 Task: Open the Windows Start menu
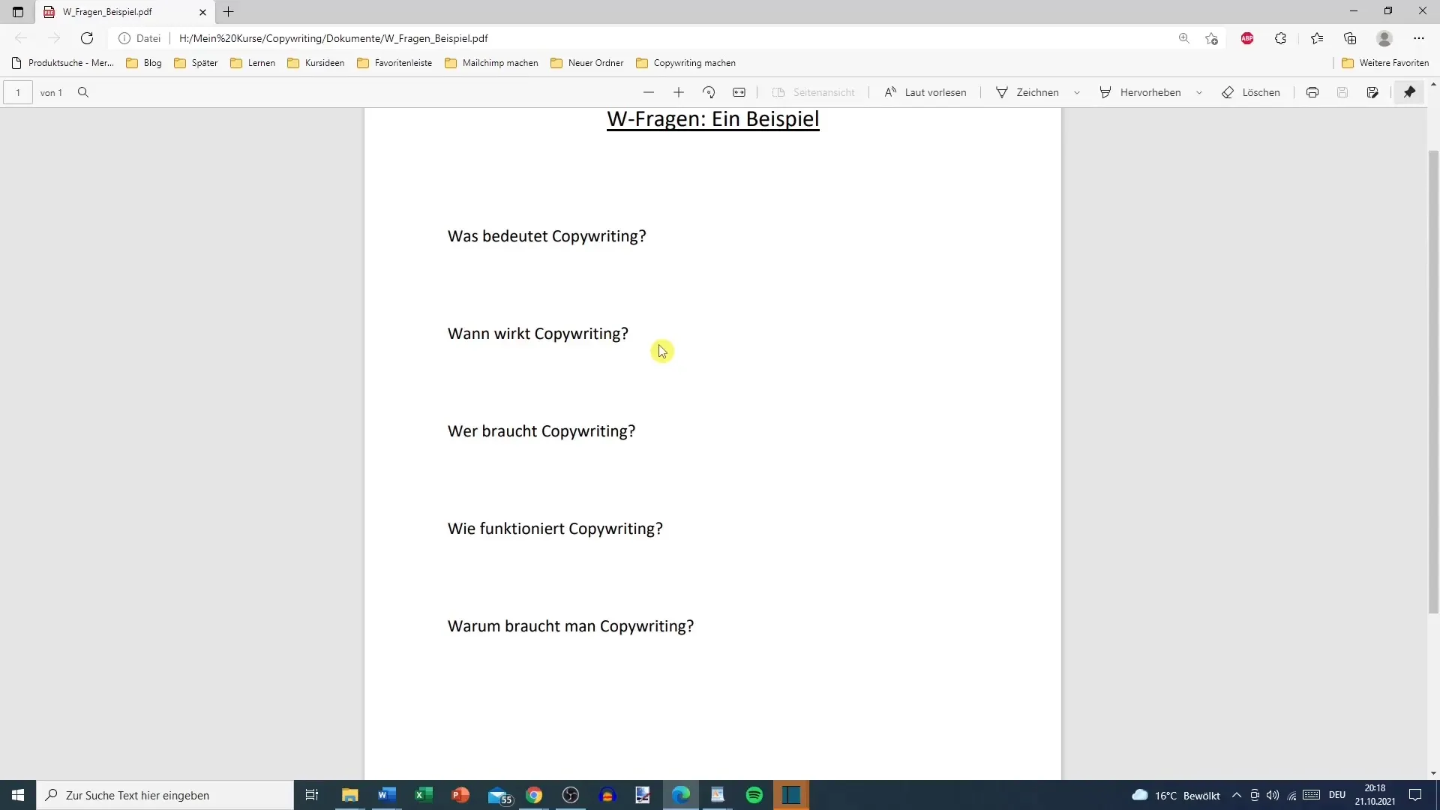pyautogui.click(x=18, y=795)
